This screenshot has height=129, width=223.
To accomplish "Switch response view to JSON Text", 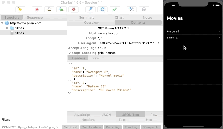I will [x=130, y=115].
